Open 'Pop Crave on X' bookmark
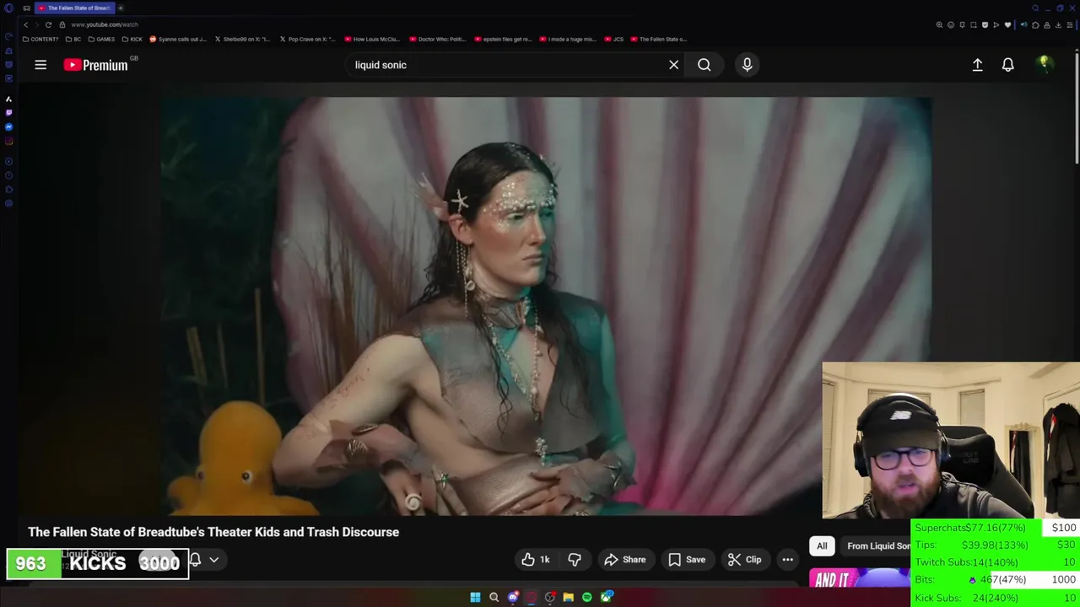 307,39
